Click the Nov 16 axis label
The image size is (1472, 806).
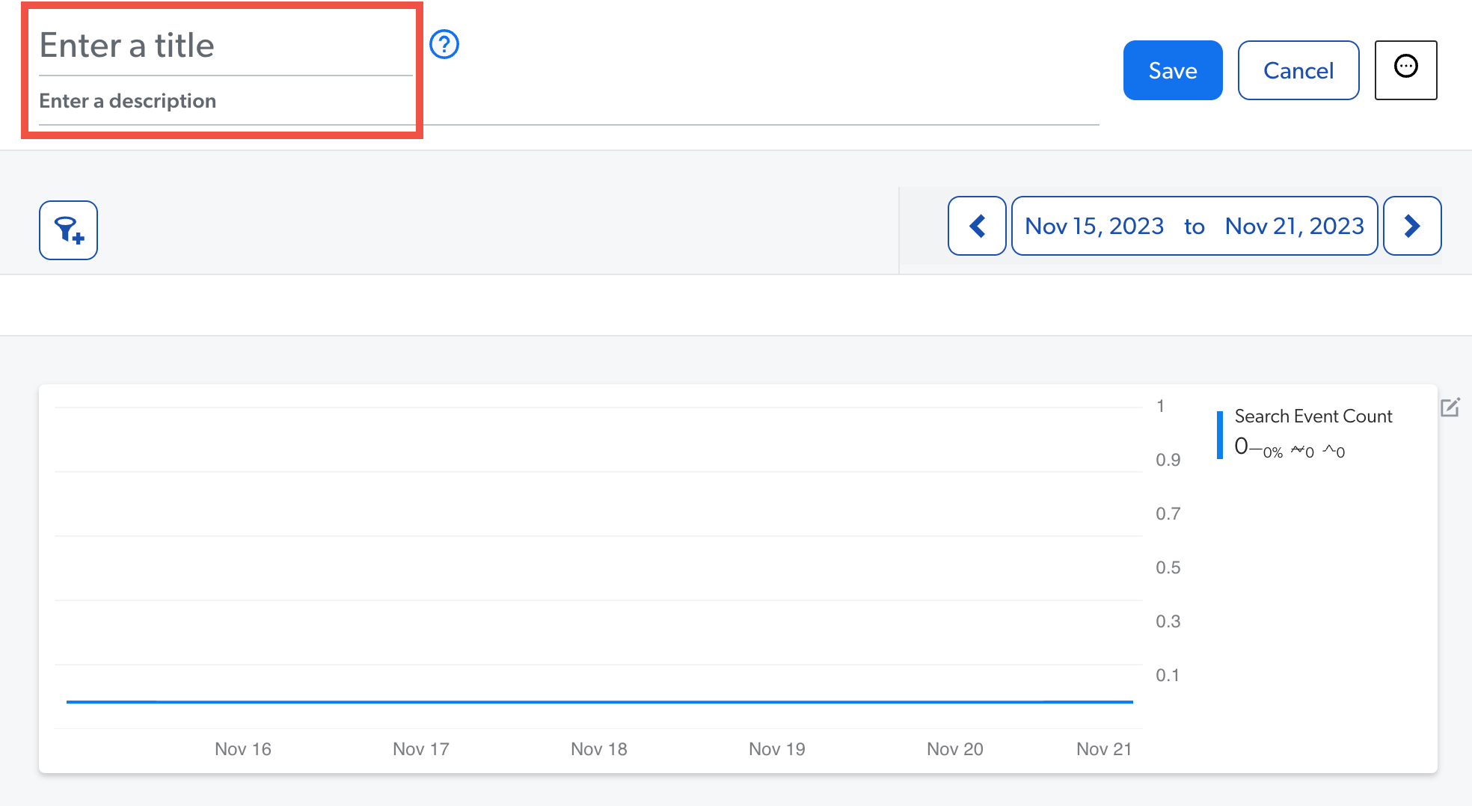tap(243, 749)
